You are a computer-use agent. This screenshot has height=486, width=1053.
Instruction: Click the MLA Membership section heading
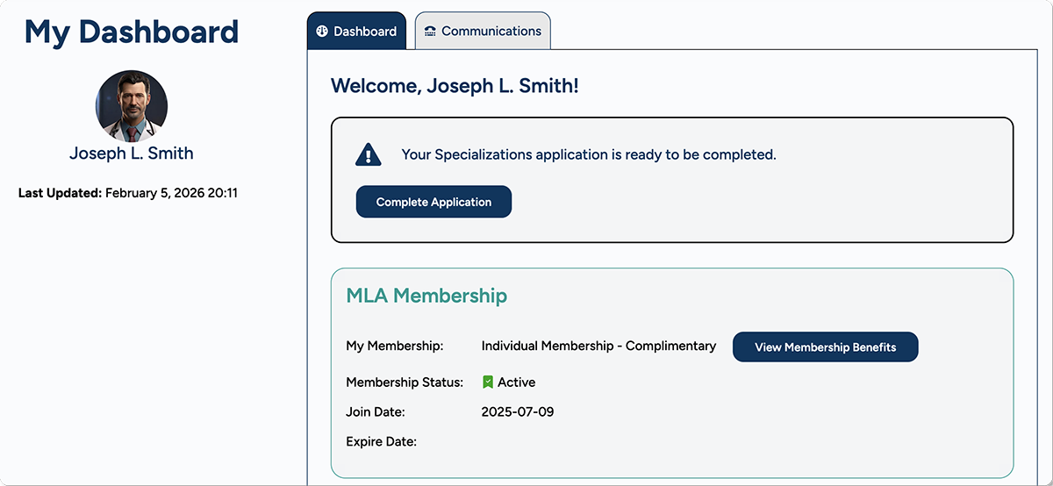click(x=426, y=296)
